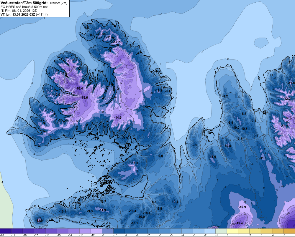
Task: Click the -10.9 temperature value
Action: (x=141, y=216)
